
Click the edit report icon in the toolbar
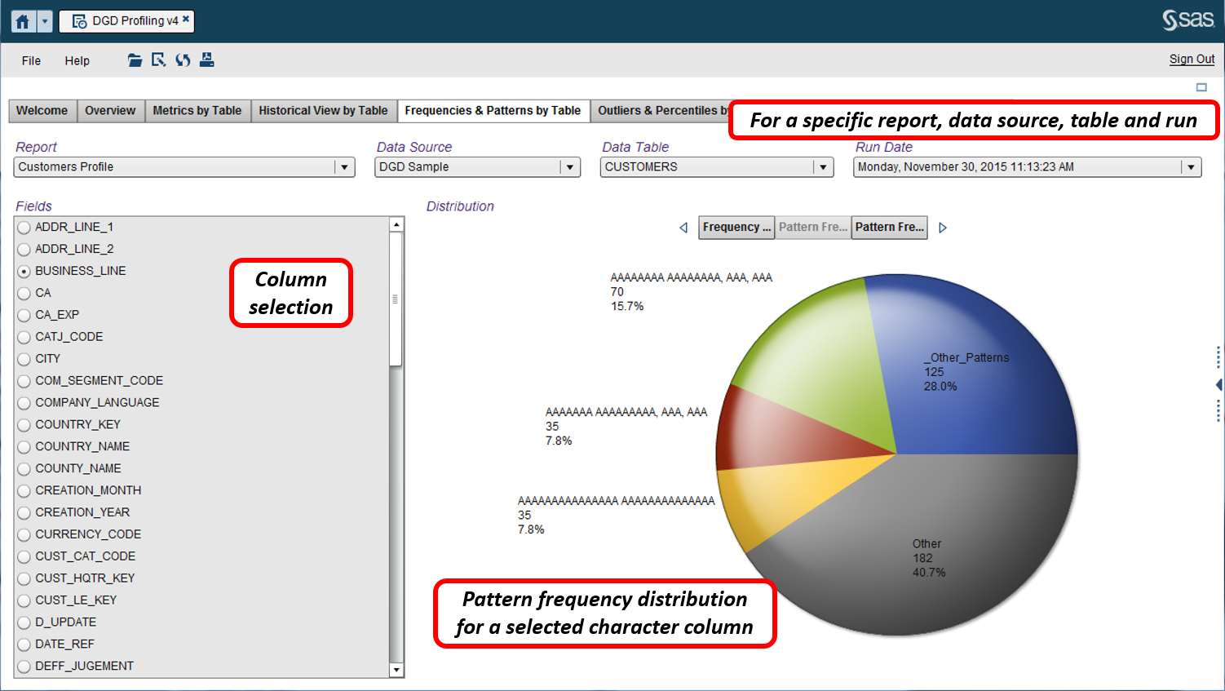click(x=158, y=60)
